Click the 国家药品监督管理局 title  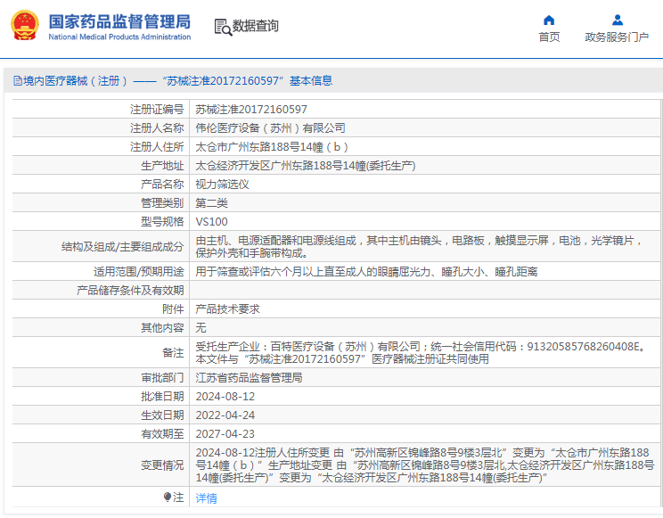[119, 21]
